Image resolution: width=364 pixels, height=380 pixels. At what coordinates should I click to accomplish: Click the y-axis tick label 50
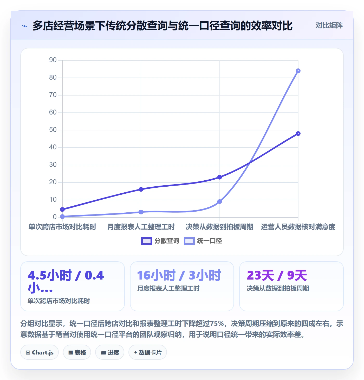click(x=53, y=130)
